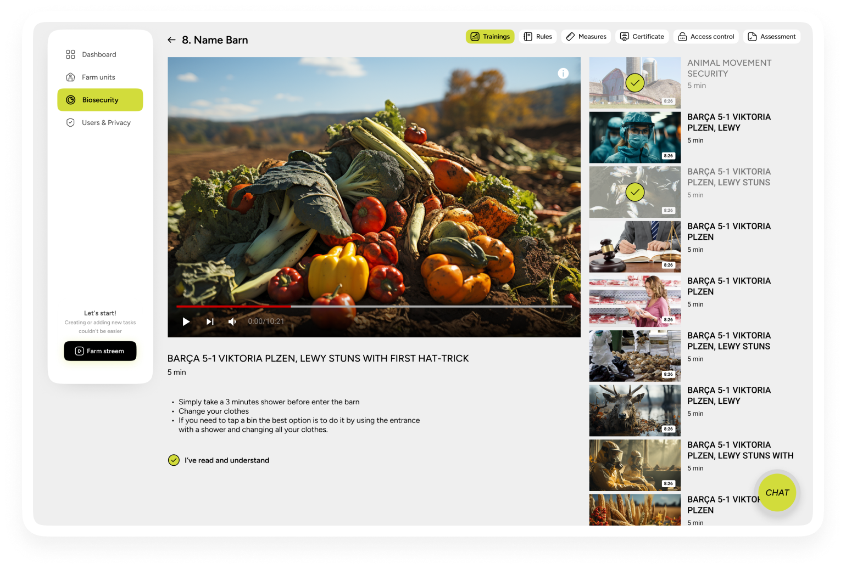Click the info icon on the video
The width and height of the screenshot is (846, 570).
coord(563,74)
